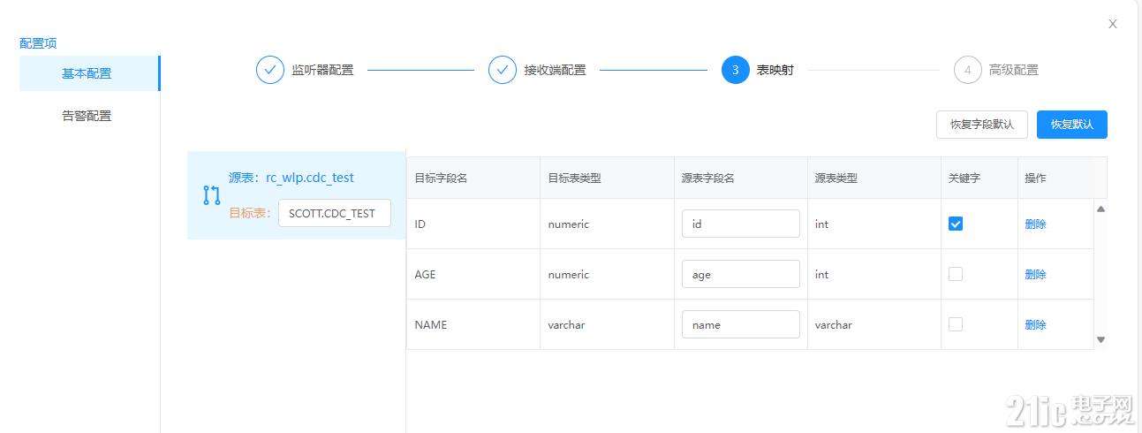Viewport: 1142px width, 433px height.
Task: Click the blue 恢复默认 button
Action: (x=1072, y=125)
